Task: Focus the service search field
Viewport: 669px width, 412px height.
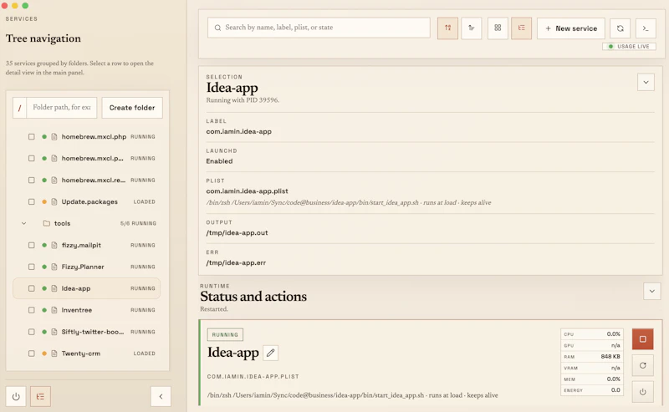Action: [319, 28]
